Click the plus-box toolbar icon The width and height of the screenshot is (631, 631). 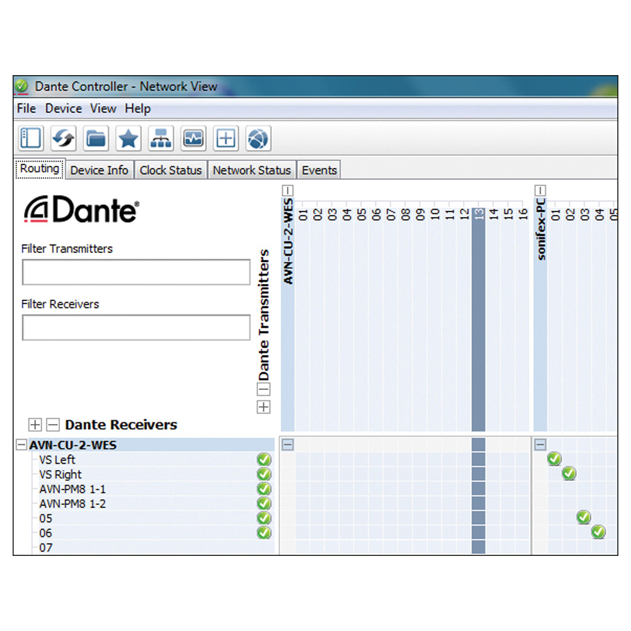click(226, 138)
